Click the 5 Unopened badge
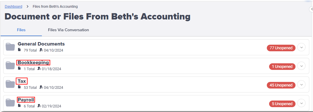The height and width of the screenshot is (112, 313). click(x=282, y=104)
